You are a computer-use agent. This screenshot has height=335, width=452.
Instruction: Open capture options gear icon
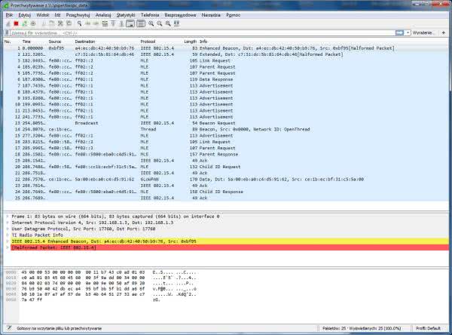32,23
